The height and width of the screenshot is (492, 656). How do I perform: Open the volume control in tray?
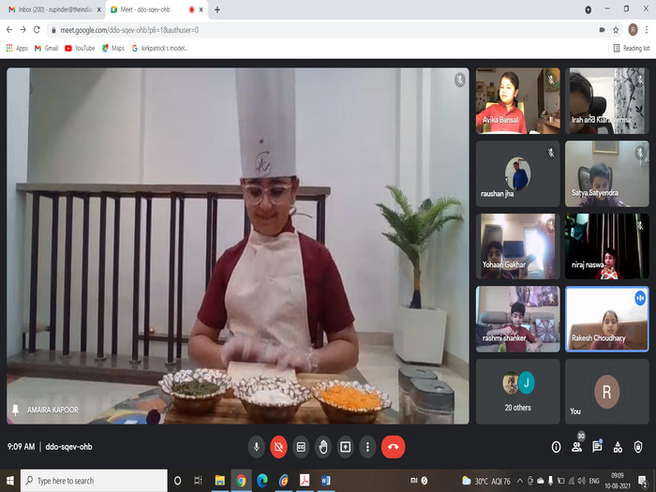[x=582, y=481]
